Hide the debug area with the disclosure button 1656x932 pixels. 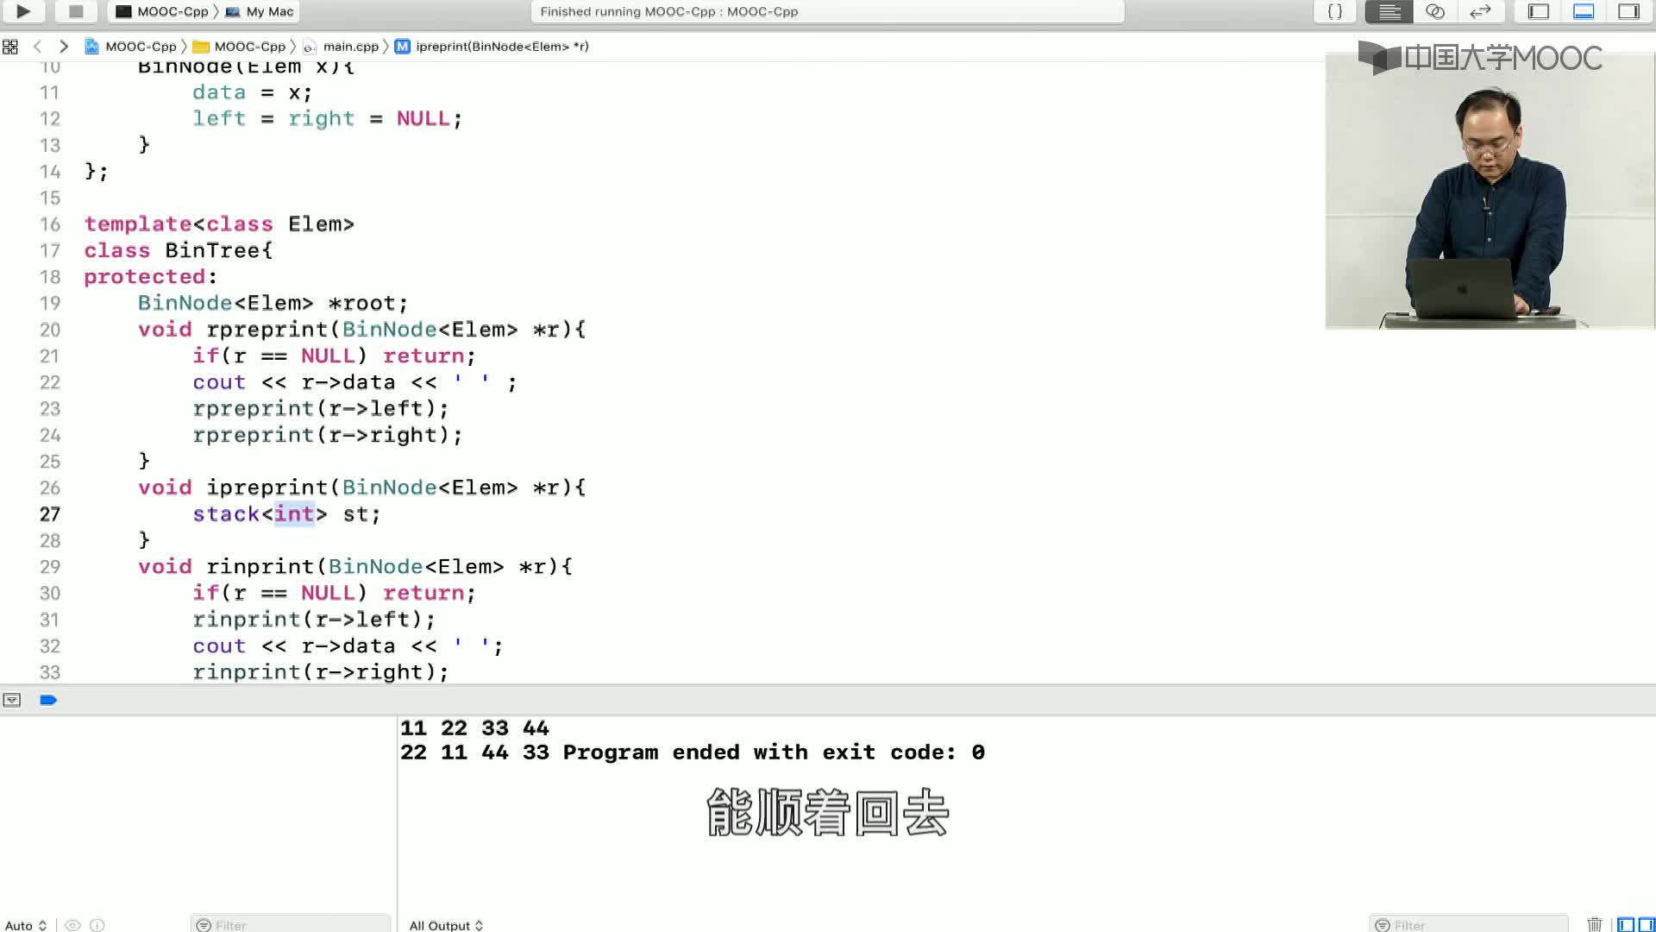click(11, 700)
